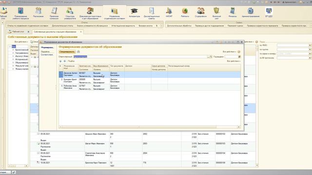The width and height of the screenshot is (312, 175).
Task: Expand the Географический tree node
Action: (13, 53)
